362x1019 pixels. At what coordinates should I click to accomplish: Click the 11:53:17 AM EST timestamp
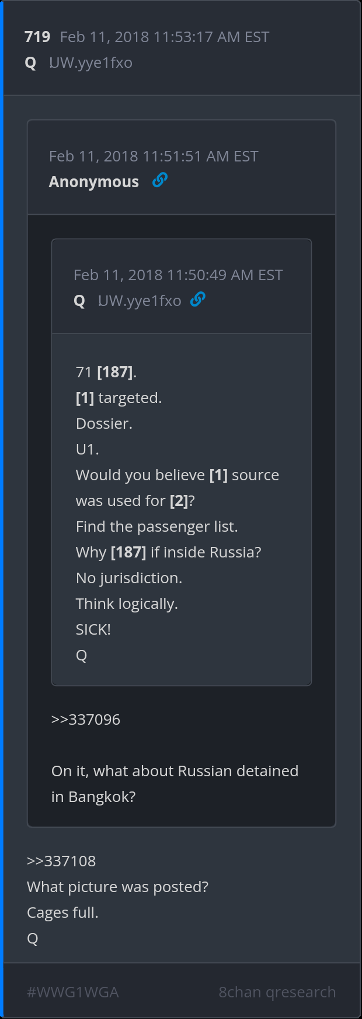[x=165, y=37]
